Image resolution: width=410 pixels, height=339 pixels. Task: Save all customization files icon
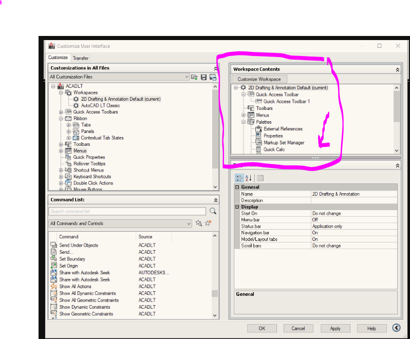(203, 77)
